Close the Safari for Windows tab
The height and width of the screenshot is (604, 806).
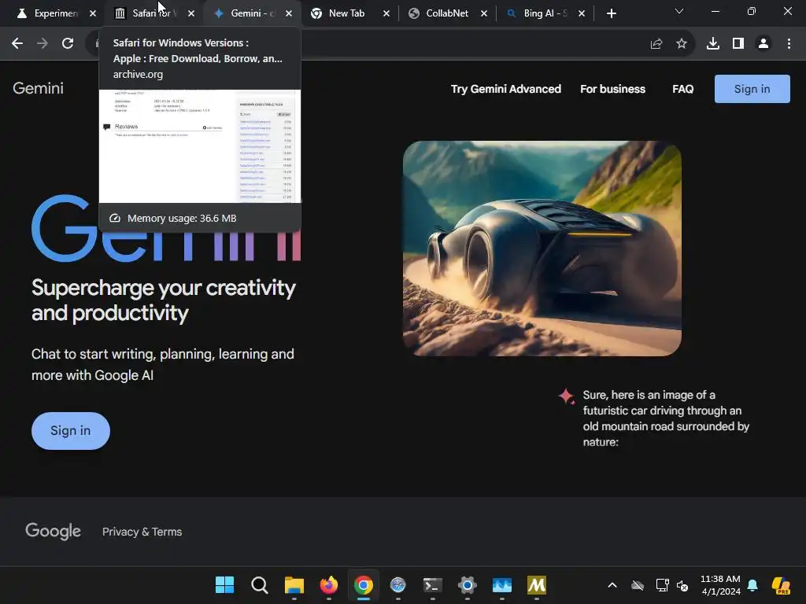point(191,14)
